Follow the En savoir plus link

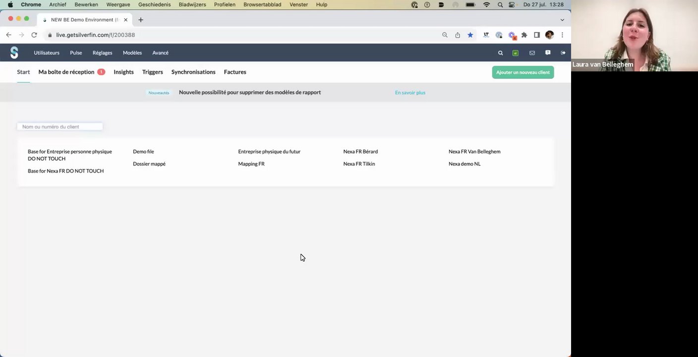point(410,92)
